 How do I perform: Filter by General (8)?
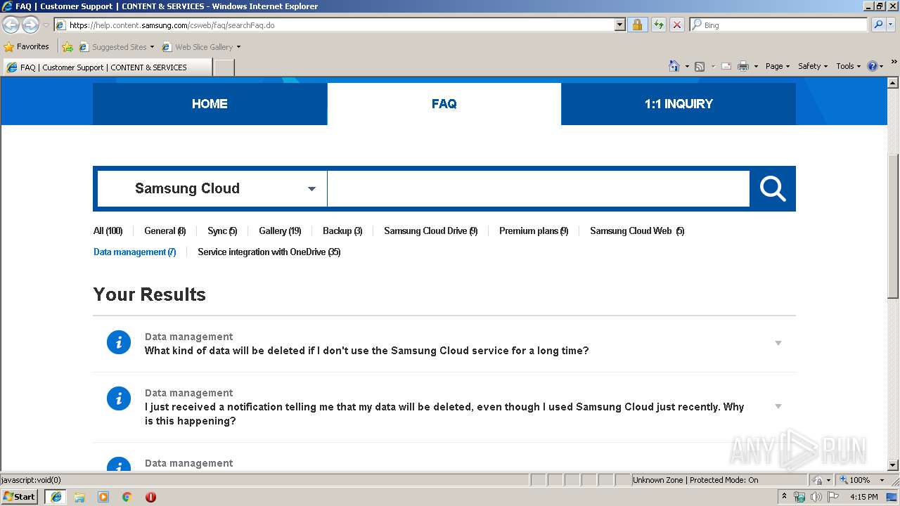[x=165, y=231]
